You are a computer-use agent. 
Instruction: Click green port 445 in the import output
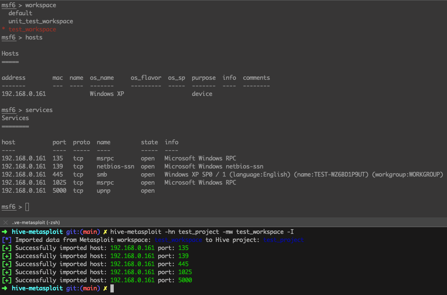(183, 264)
